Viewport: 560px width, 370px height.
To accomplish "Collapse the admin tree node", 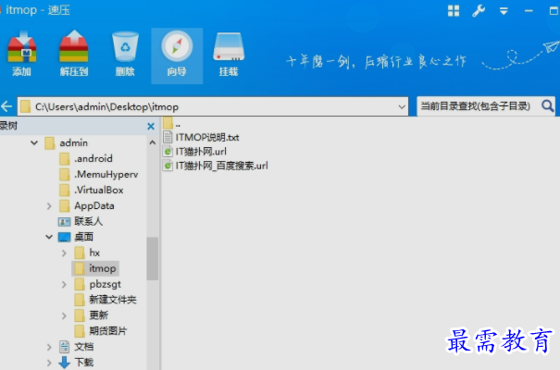I will [34, 142].
